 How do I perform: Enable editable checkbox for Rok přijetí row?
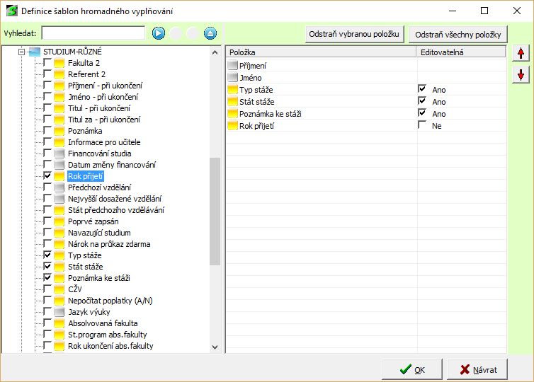[423, 125]
